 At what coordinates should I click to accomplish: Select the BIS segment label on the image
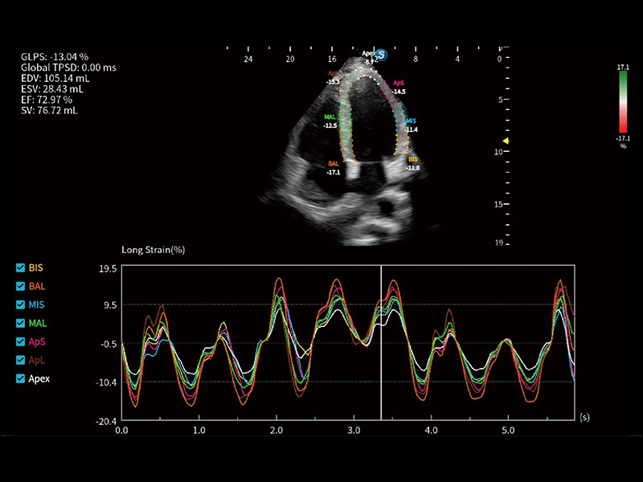pos(413,160)
